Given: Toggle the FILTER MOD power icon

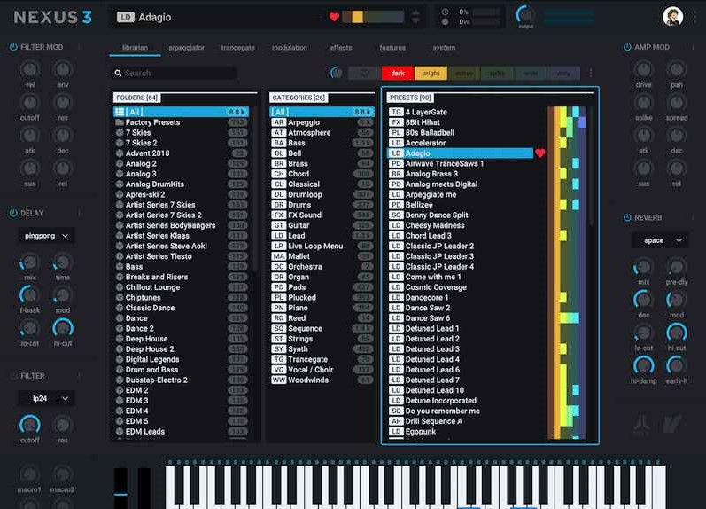Looking at the screenshot, I should point(13,47).
